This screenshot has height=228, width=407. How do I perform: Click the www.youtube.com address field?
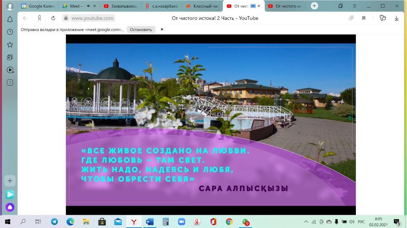tap(92, 18)
